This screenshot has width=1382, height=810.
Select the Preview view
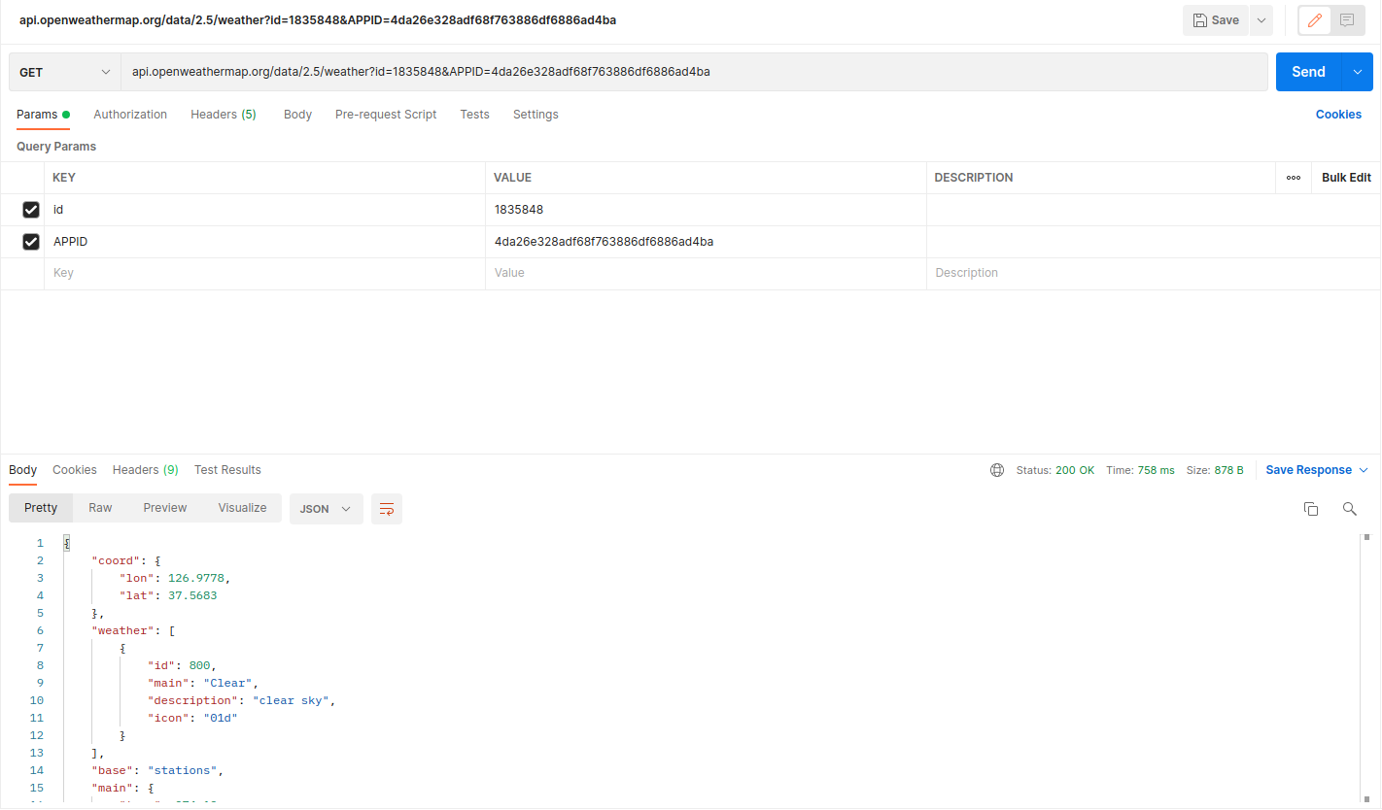(x=165, y=508)
